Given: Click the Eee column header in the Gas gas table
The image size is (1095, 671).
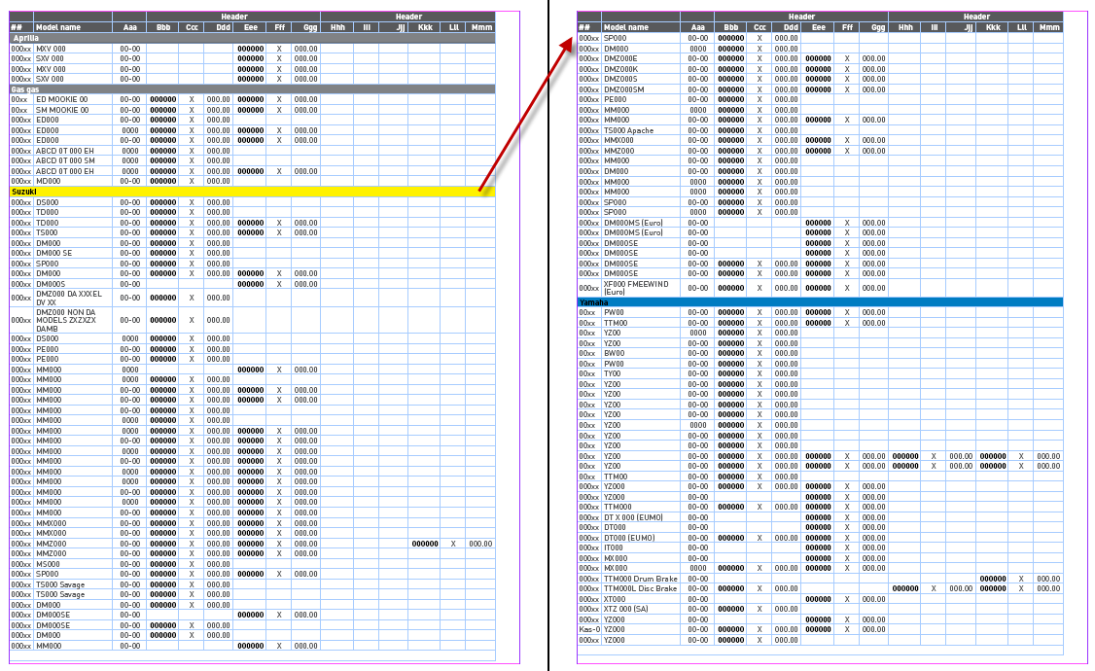Looking at the screenshot, I should click(251, 27).
